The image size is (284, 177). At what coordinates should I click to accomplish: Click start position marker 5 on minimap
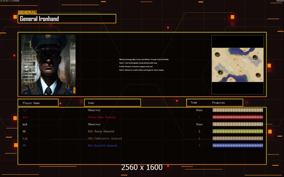[258, 75]
